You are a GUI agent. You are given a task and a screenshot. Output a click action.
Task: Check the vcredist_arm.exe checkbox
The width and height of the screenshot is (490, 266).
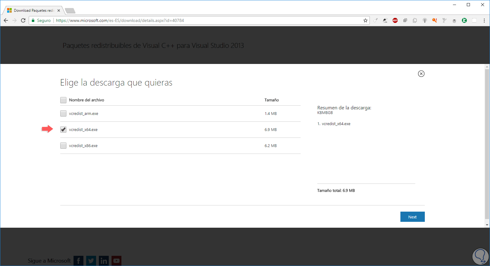[63, 113]
